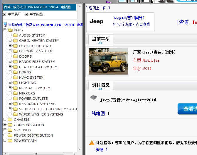This screenshot has height=155, width=197.
Task: Select the HEATED SEAT SYSTEM item
Action: tap(38, 67)
